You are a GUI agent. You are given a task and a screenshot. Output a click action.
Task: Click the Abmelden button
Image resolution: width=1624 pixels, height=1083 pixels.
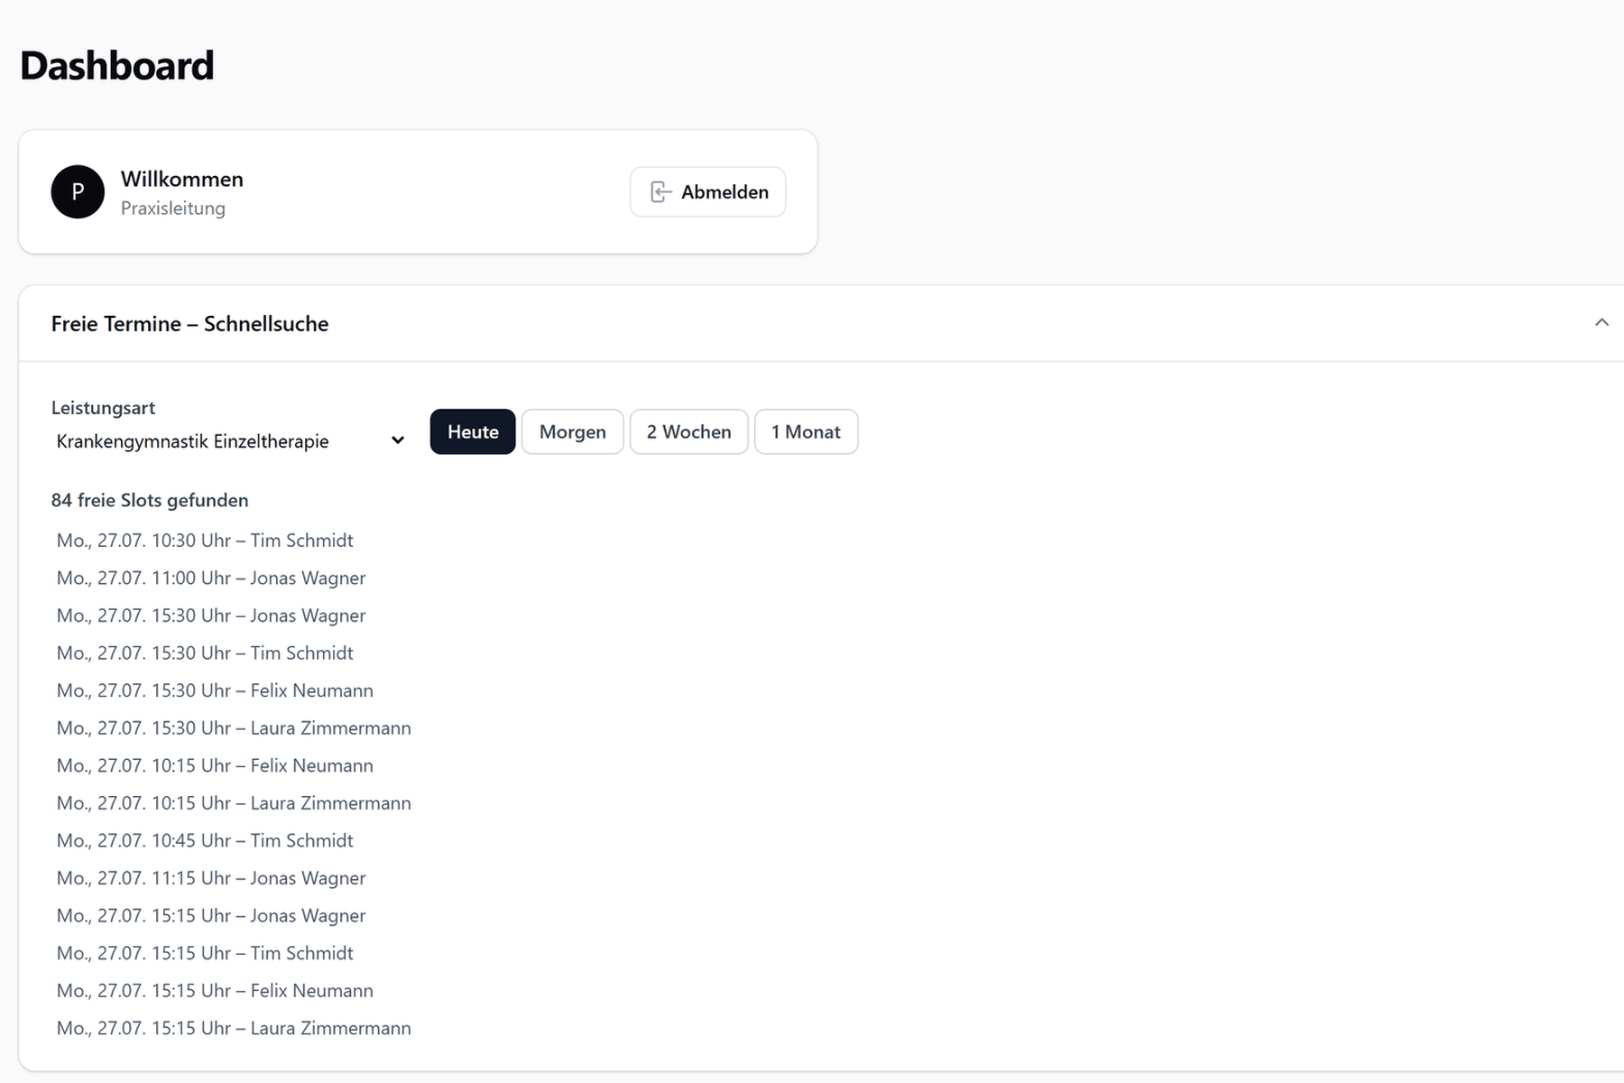click(708, 191)
